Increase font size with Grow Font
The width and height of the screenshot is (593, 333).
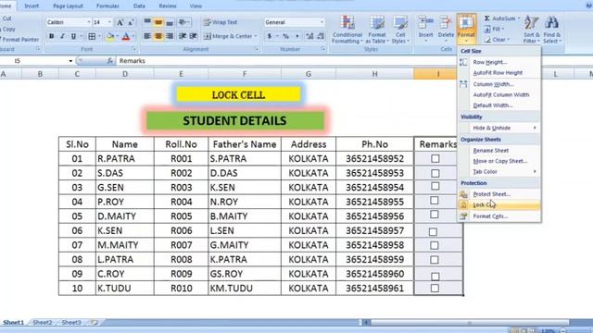[x=120, y=22]
